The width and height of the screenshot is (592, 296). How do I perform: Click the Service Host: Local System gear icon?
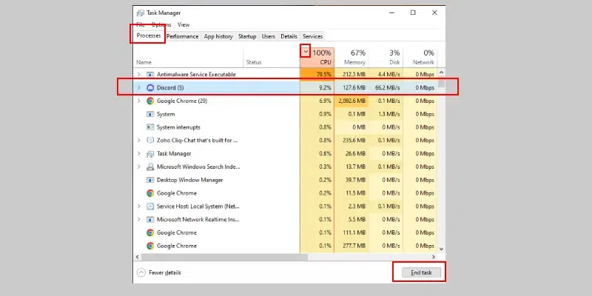click(150, 206)
